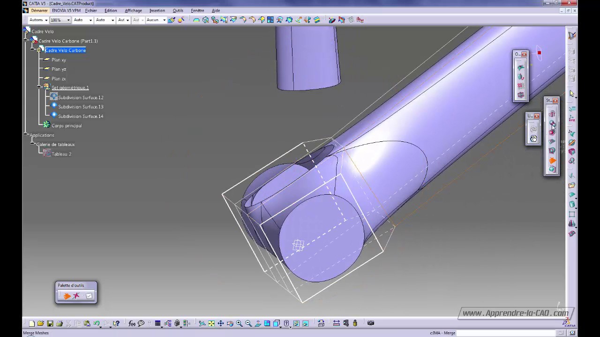This screenshot has height=337, width=600.
Task: Click the What's This help icon
Action: click(117, 323)
